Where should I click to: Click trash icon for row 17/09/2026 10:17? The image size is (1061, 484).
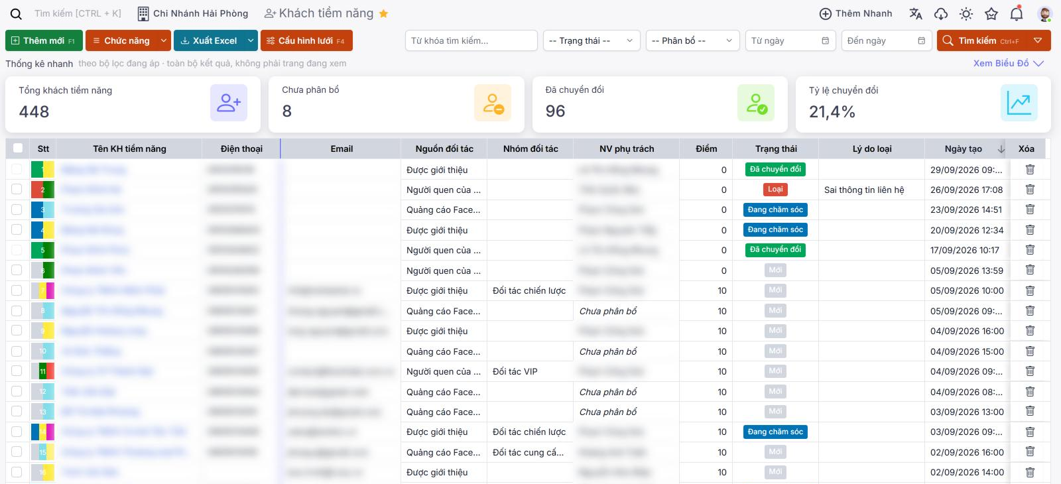(1030, 250)
